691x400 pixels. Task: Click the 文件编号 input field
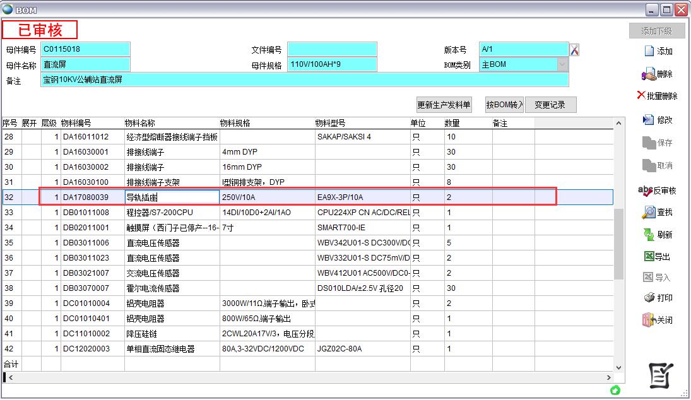[x=332, y=49]
